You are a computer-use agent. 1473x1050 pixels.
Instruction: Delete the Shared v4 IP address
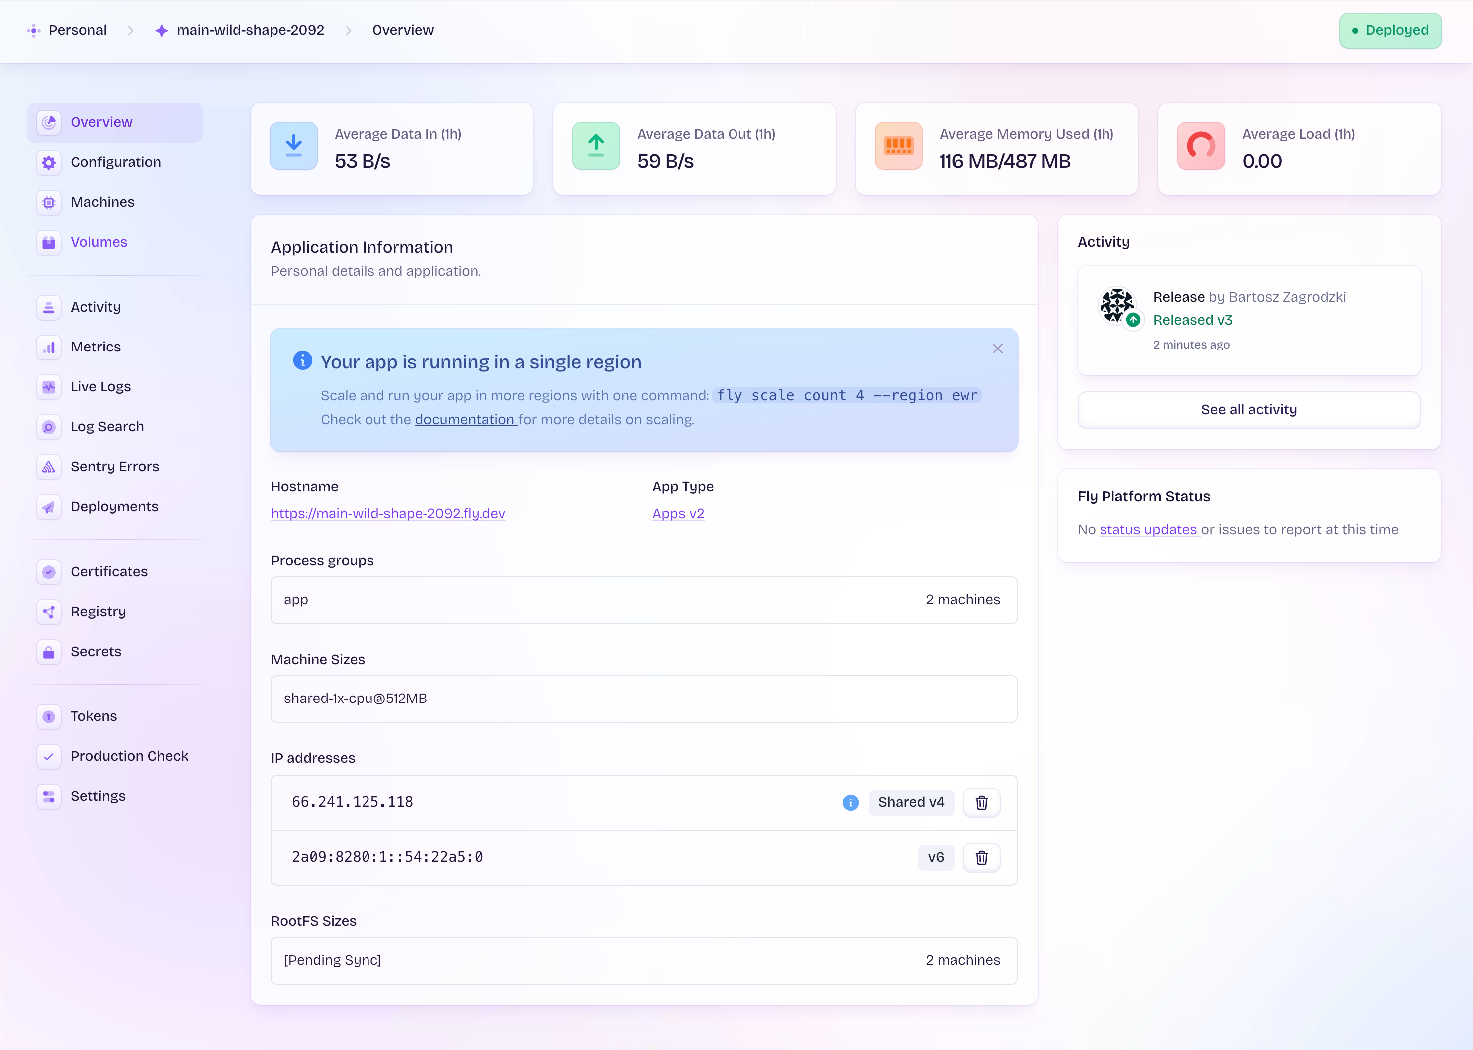pos(981,802)
